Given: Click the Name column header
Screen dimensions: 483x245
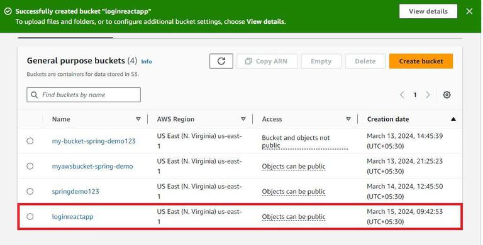Looking at the screenshot, I should point(61,119).
